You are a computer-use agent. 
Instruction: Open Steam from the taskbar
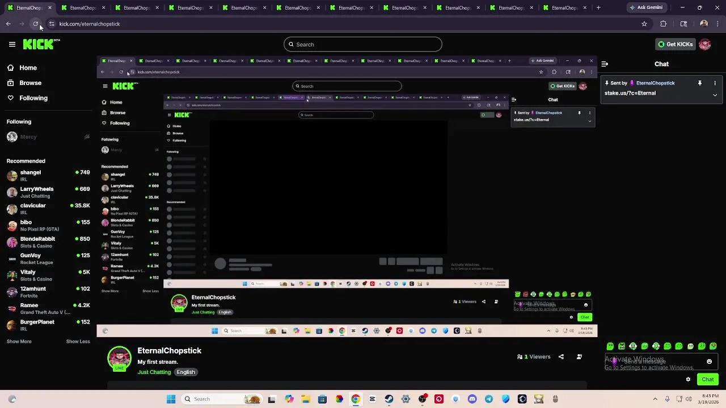tap(389, 399)
